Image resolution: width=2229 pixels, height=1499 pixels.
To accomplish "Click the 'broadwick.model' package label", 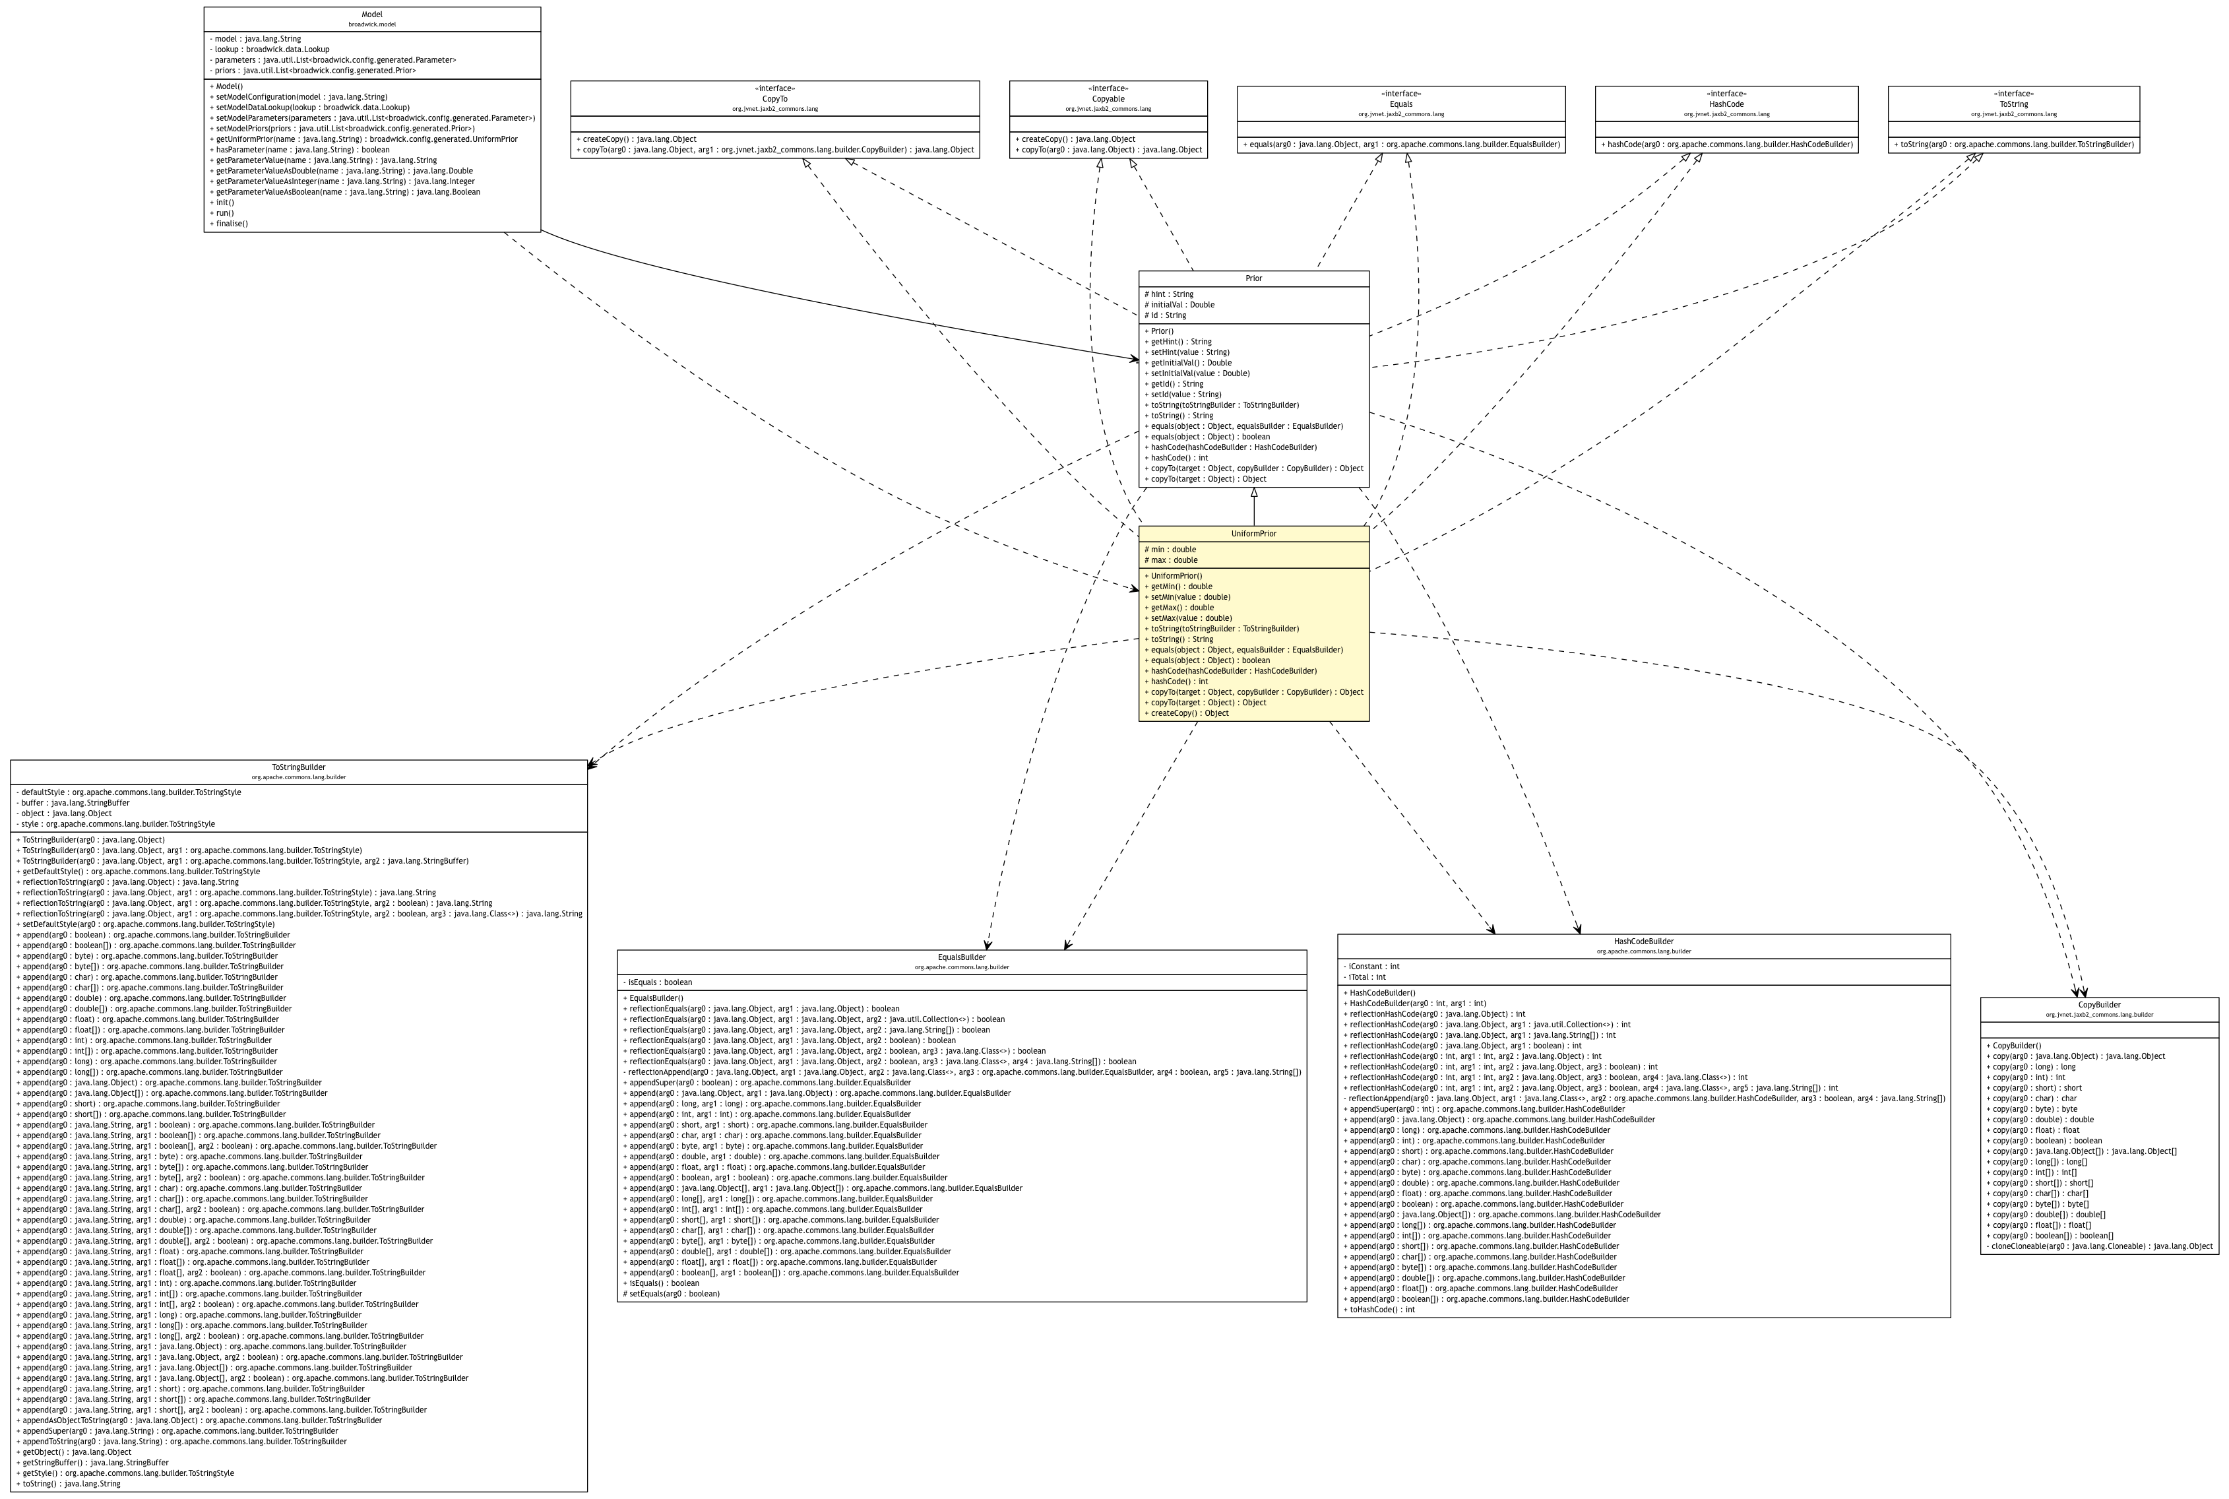I will (372, 25).
